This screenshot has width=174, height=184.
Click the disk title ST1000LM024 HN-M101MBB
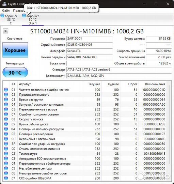pos(87,31)
